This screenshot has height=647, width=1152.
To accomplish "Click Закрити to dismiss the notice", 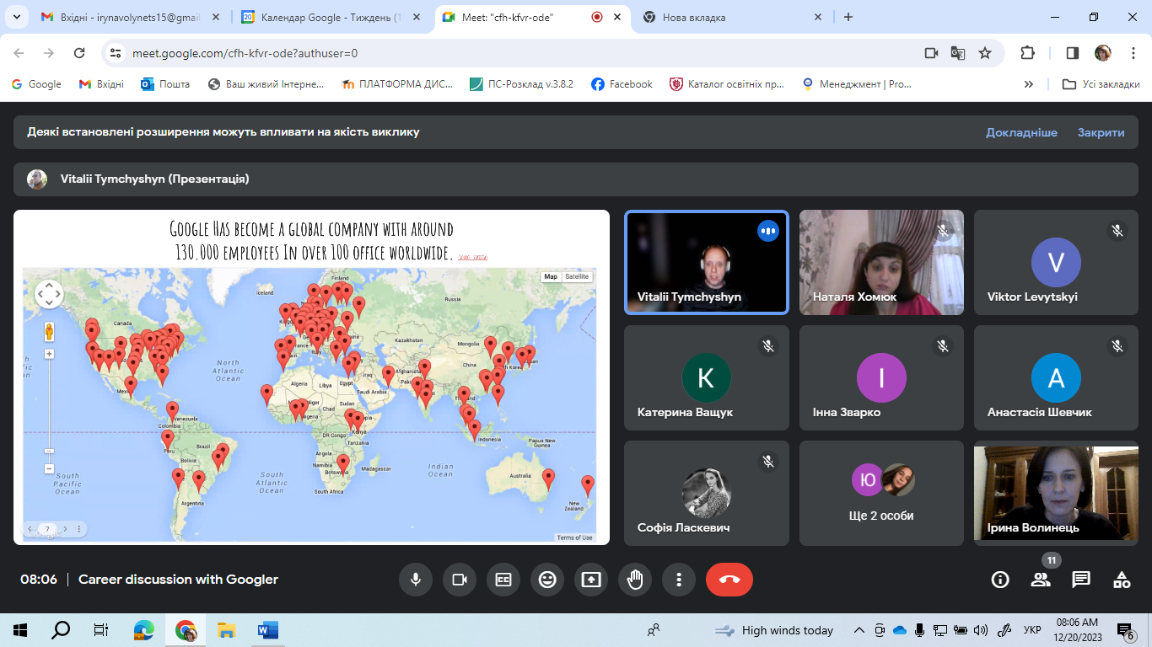I will 1101,132.
